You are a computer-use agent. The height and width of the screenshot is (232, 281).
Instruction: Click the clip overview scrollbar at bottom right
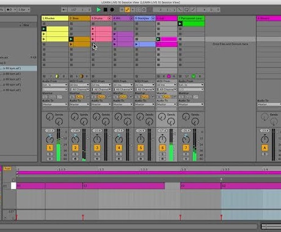click(271, 227)
